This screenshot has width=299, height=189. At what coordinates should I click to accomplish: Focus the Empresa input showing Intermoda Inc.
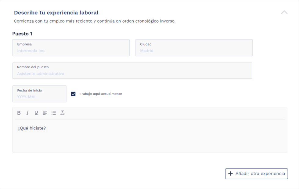pyautogui.click(x=71, y=48)
